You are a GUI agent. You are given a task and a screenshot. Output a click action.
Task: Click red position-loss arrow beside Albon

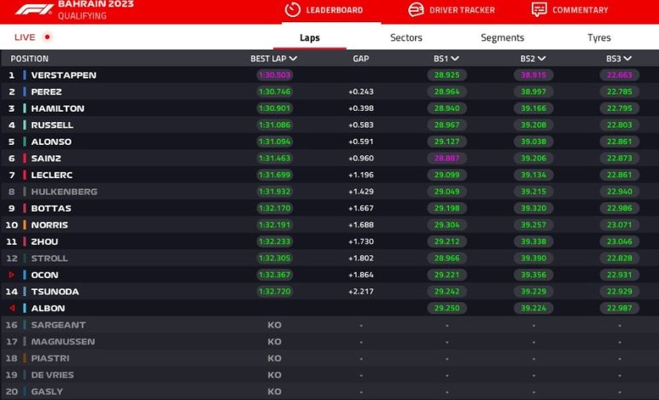pyautogui.click(x=12, y=308)
